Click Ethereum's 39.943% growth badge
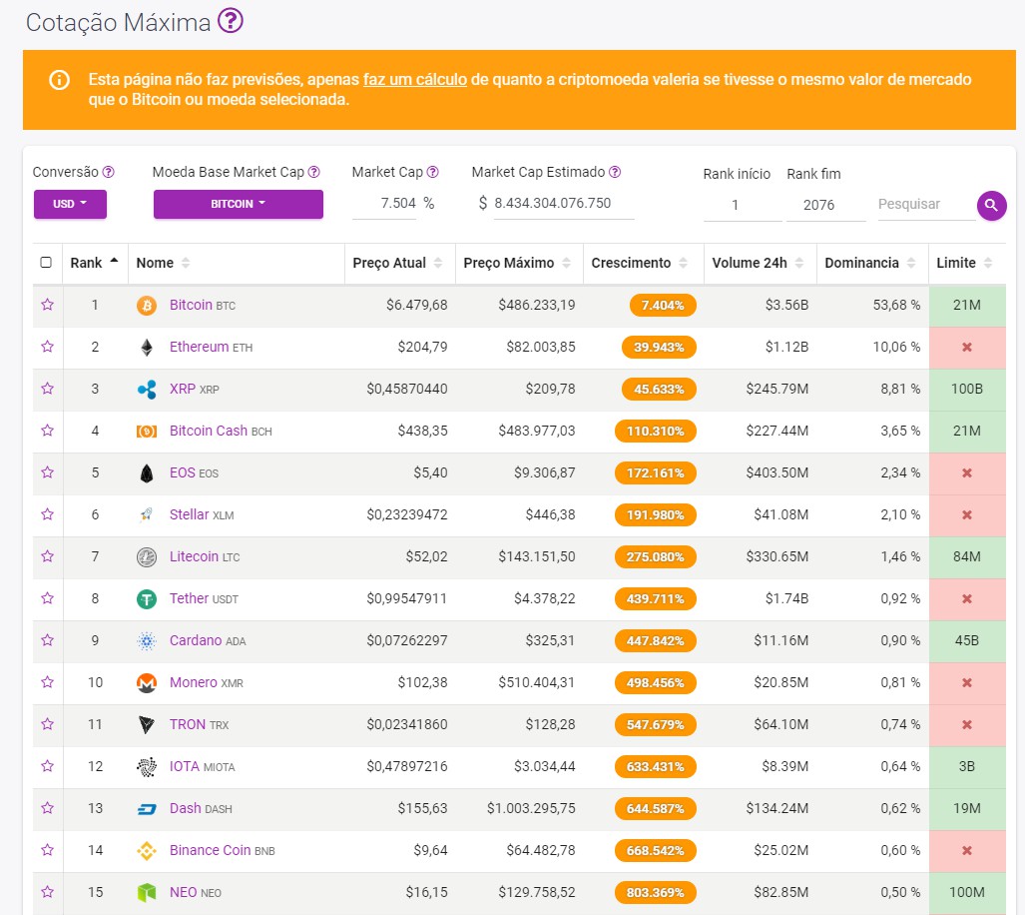1025x915 pixels. [659, 348]
